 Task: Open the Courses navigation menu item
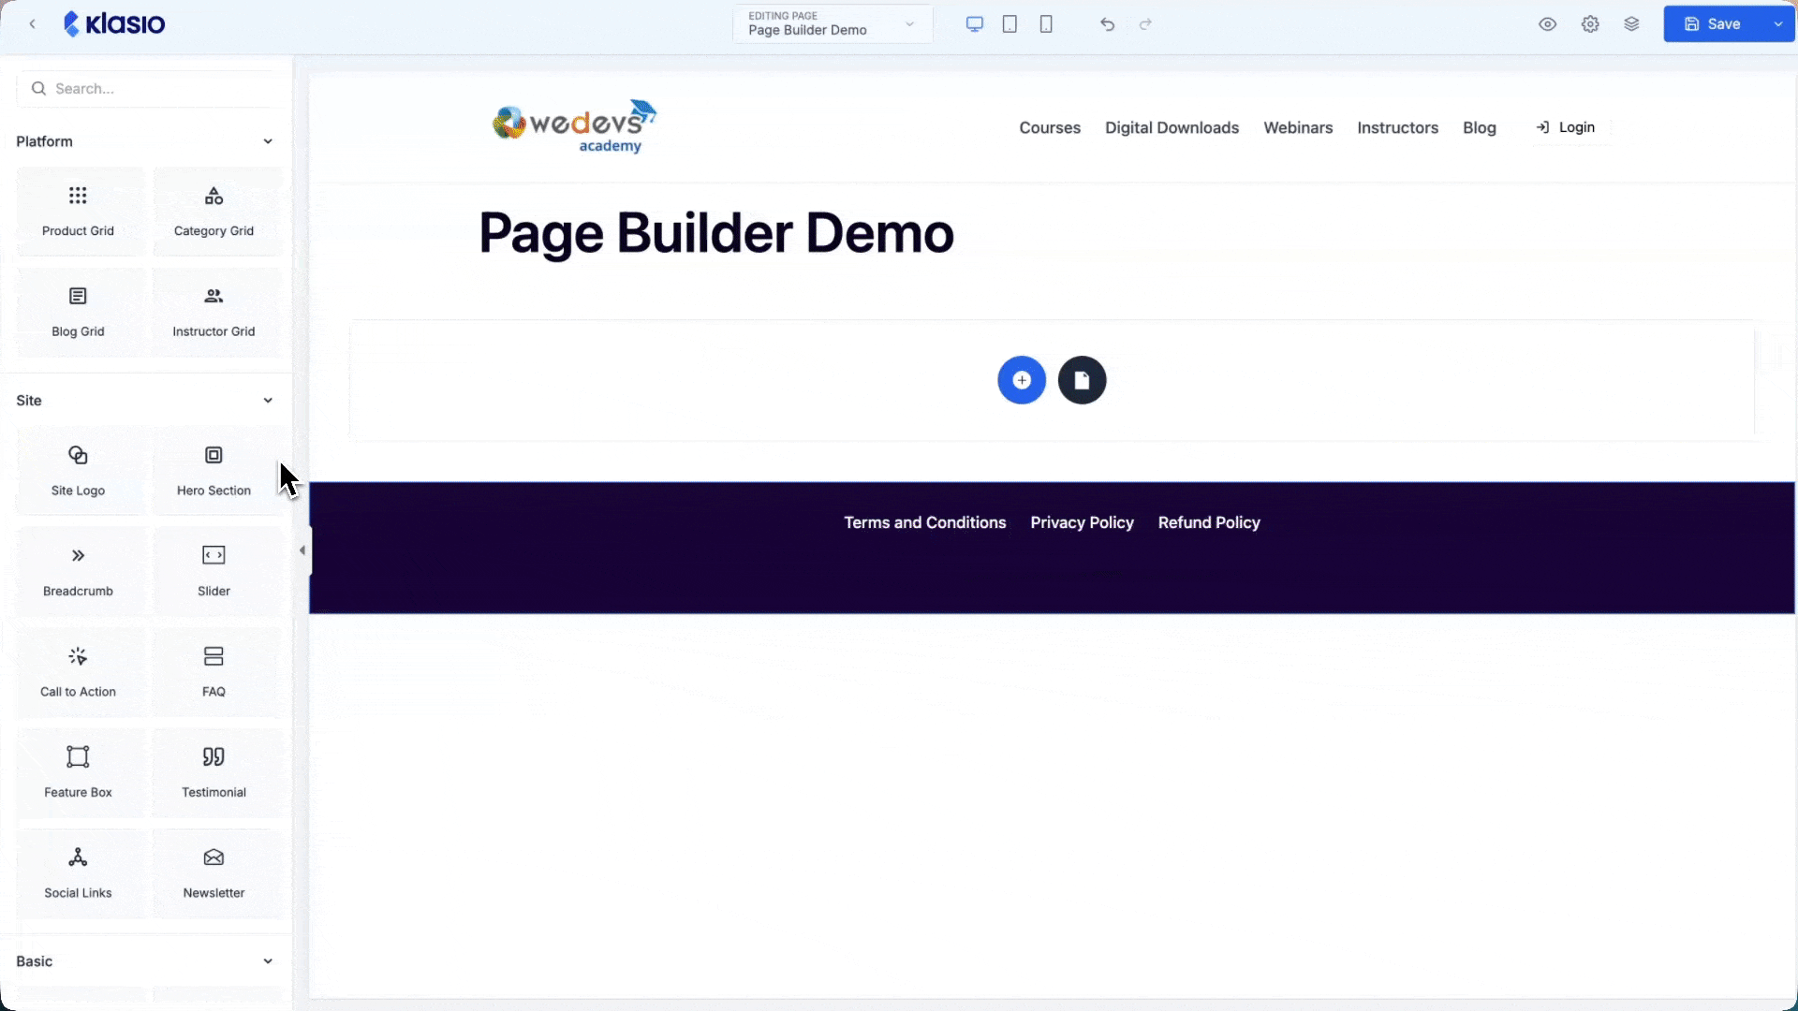click(x=1050, y=127)
